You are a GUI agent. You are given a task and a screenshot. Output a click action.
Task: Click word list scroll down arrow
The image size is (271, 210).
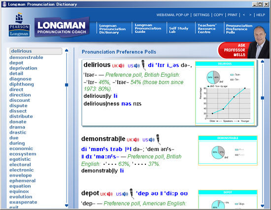pyautogui.click(x=67, y=206)
